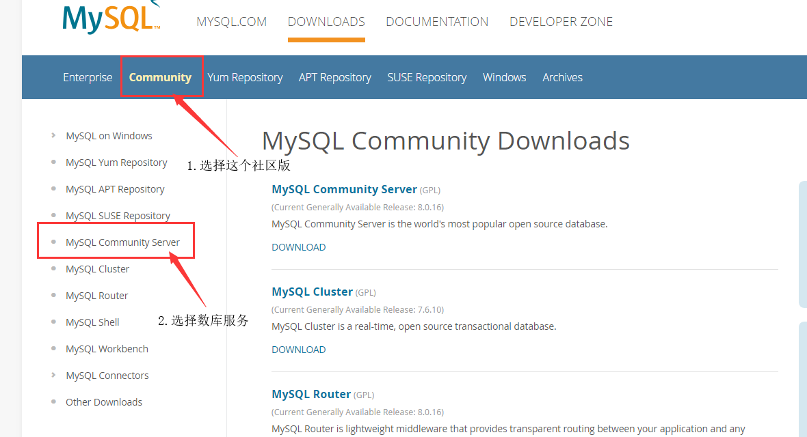Click the MySQL dolphin logo
The image size is (807, 437).
pyautogui.click(x=111, y=17)
